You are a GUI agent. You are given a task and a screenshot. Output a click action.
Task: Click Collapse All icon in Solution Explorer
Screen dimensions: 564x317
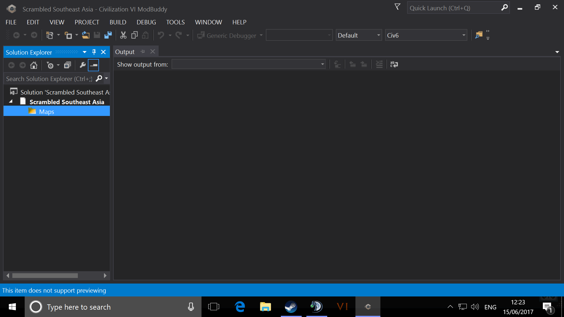(x=68, y=65)
